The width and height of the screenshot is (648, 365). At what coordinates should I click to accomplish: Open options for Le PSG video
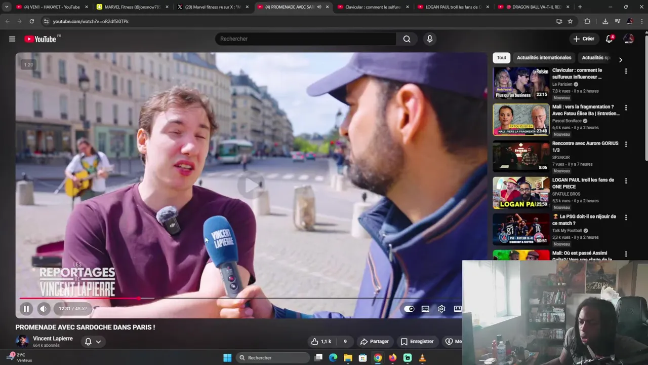626,217
